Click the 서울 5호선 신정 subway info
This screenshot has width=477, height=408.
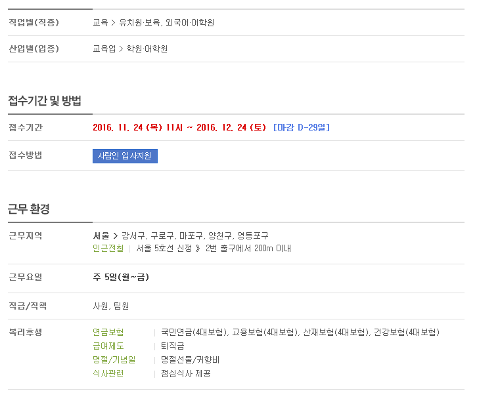click(x=164, y=248)
